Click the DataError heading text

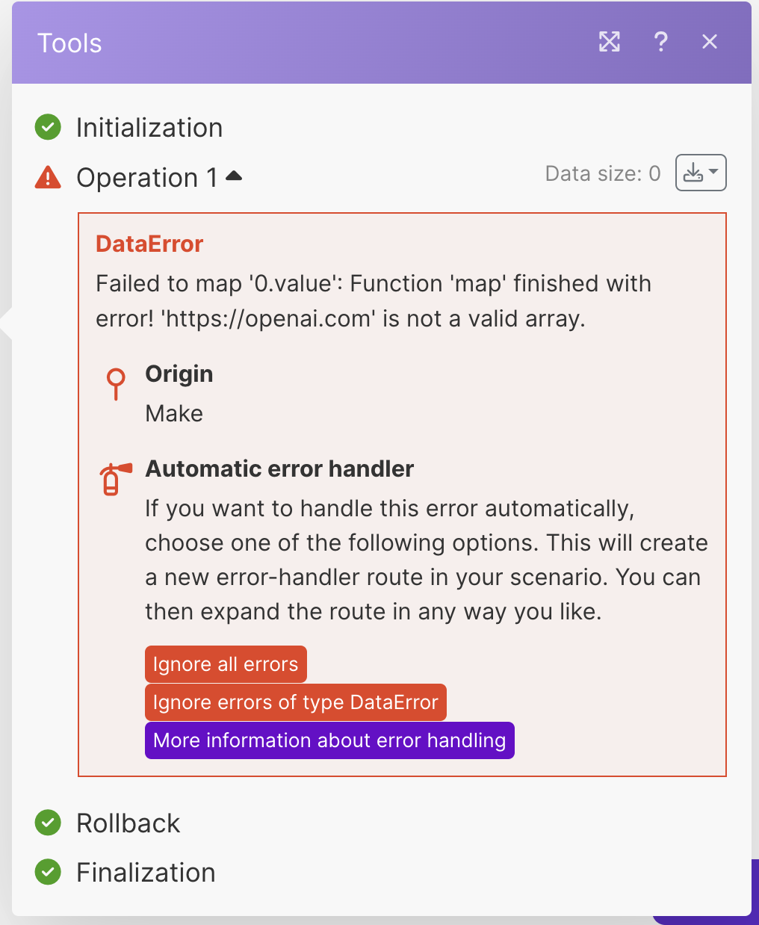[x=149, y=244]
